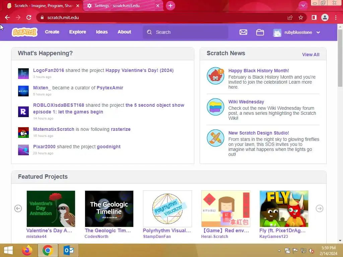Click the muted volume tray icon

pyautogui.click(x=311, y=251)
